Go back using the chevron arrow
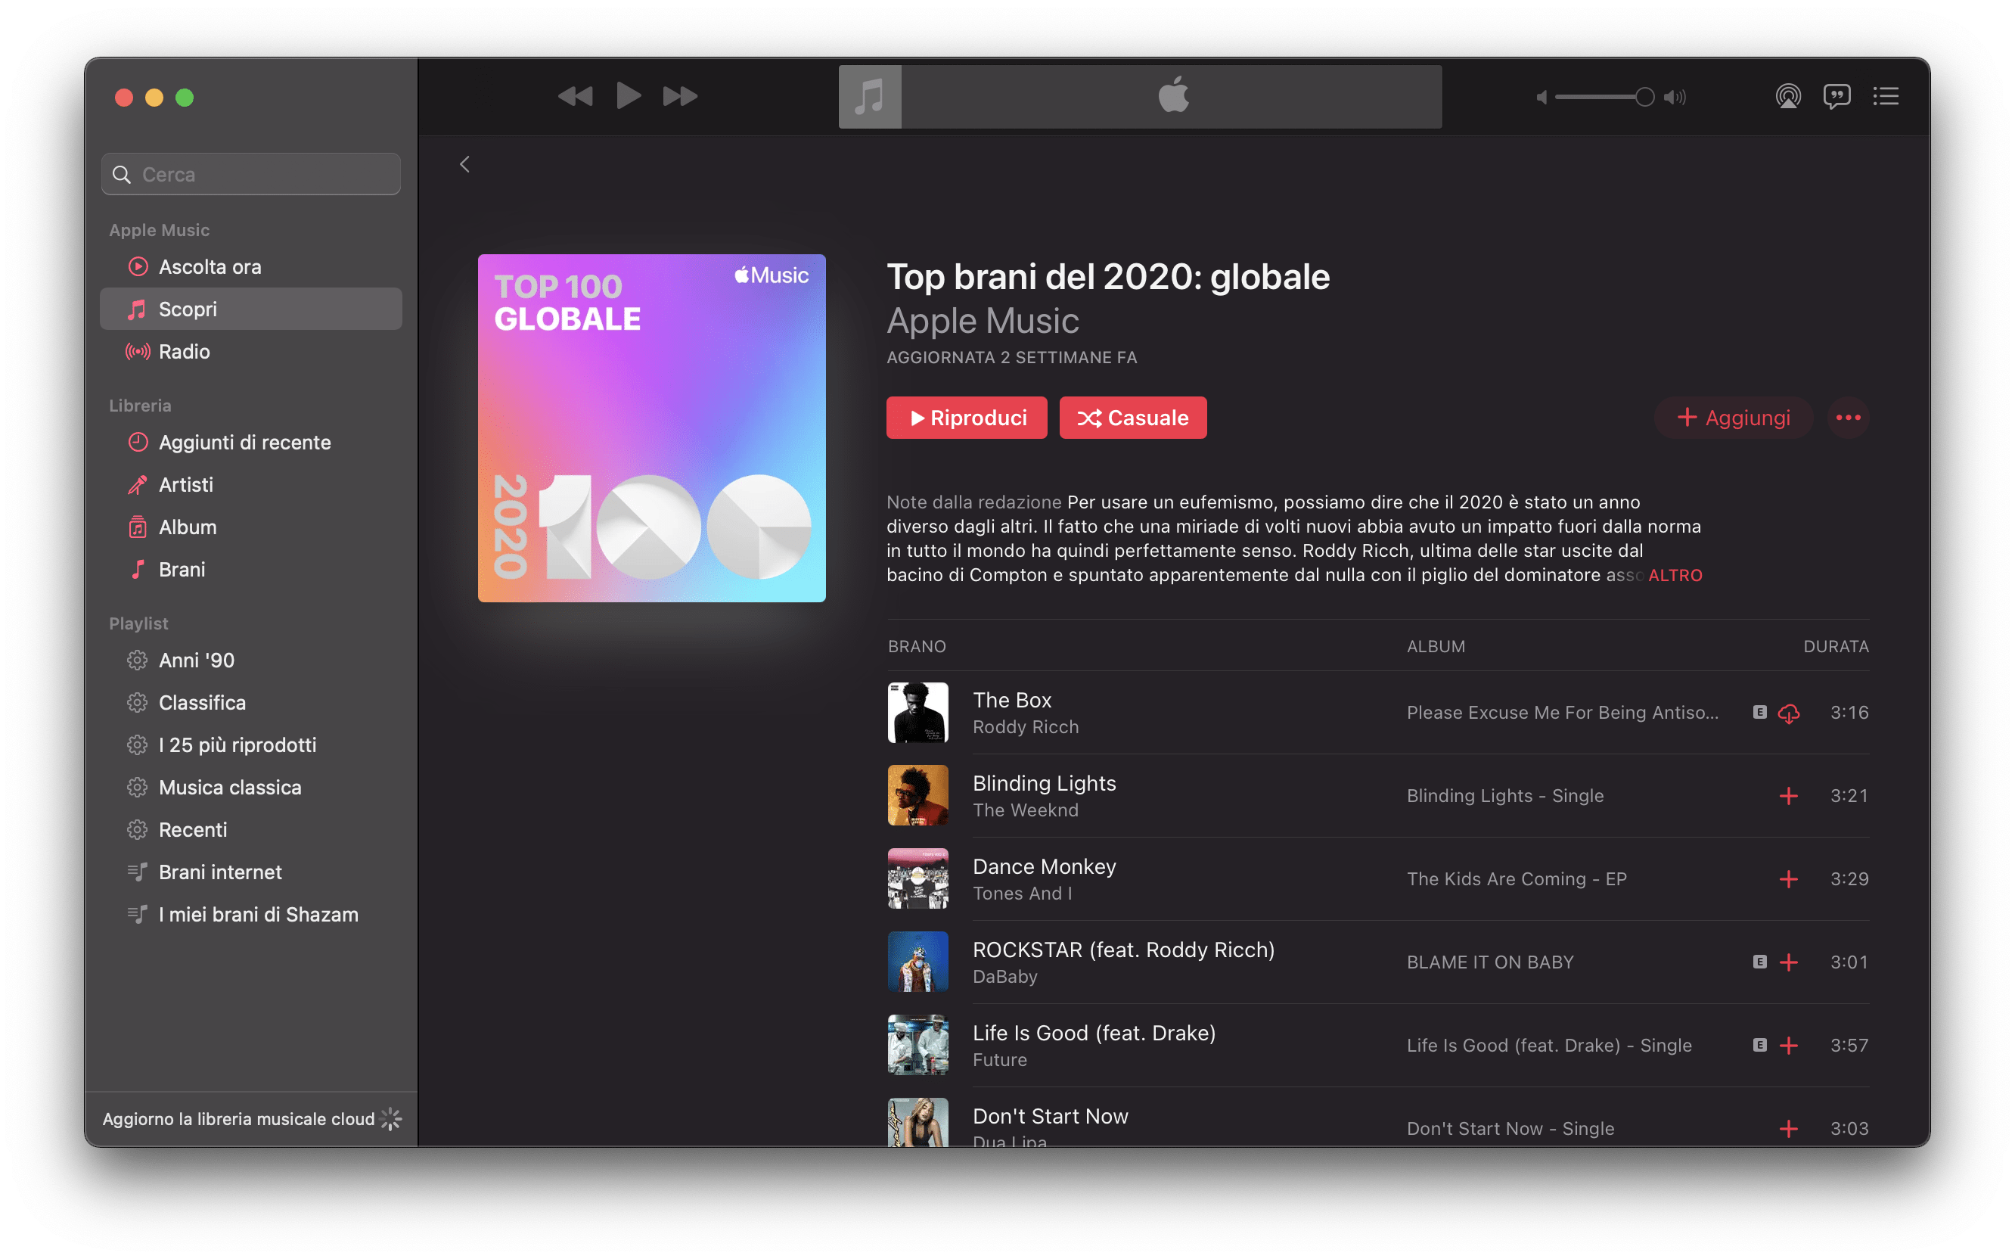 point(464,164)
